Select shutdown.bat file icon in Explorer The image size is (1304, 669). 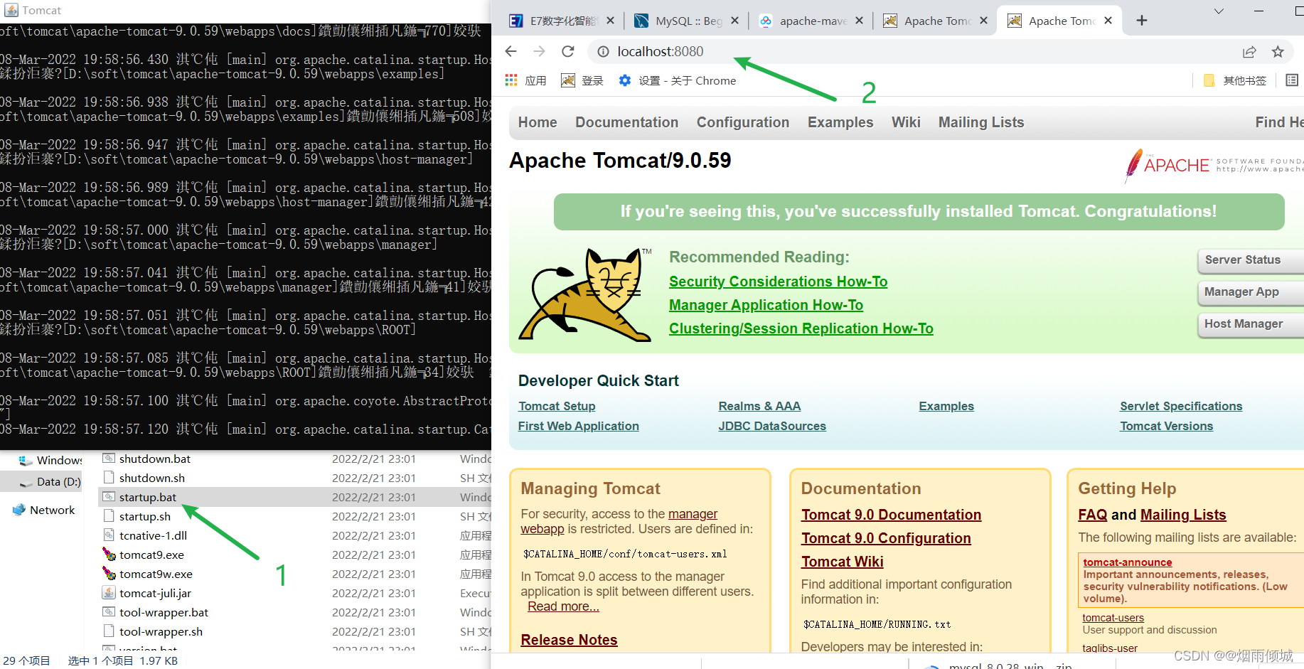[109, 458]
